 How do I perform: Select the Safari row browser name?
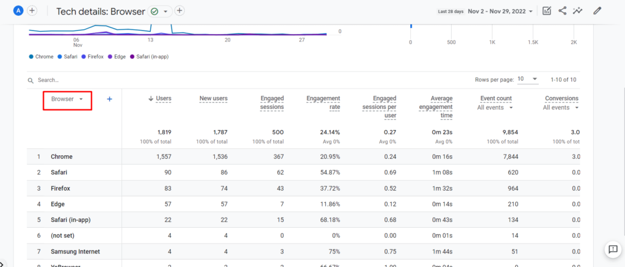coord(59,172)
